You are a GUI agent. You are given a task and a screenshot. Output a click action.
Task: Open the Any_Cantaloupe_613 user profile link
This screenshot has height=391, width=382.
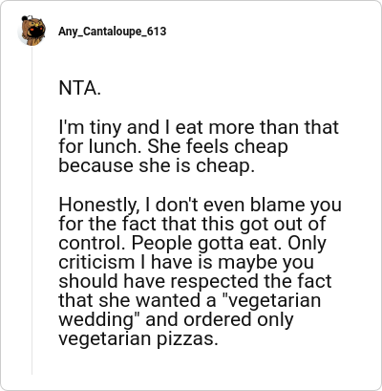pyautogui.click(x=112, y=32)
